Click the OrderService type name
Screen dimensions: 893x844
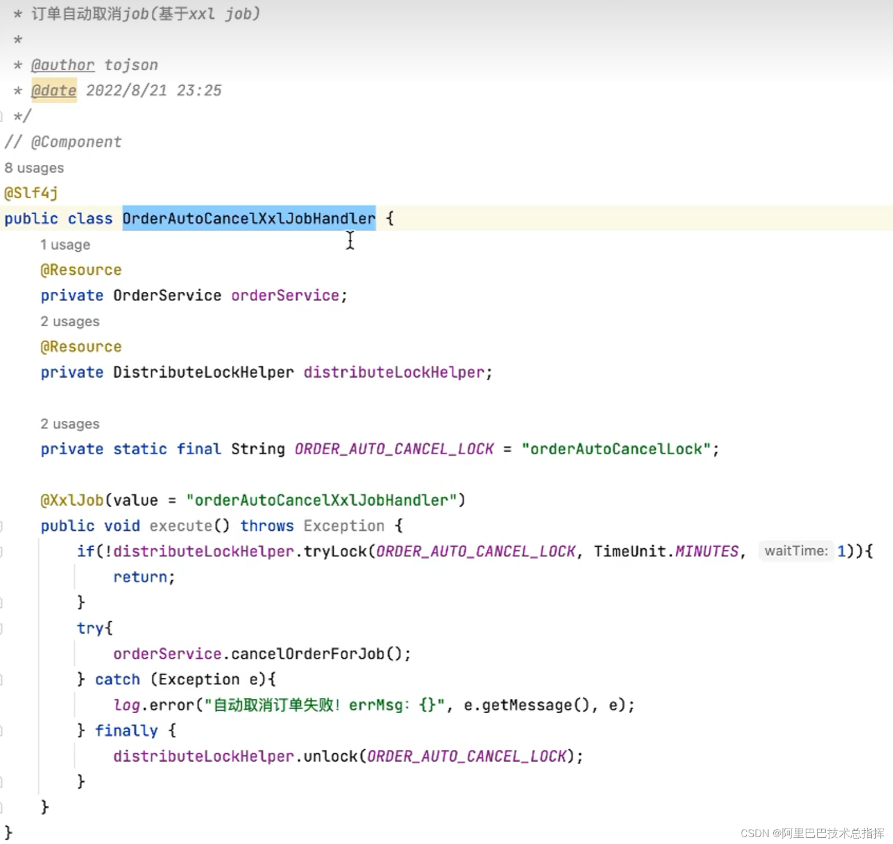167,296
